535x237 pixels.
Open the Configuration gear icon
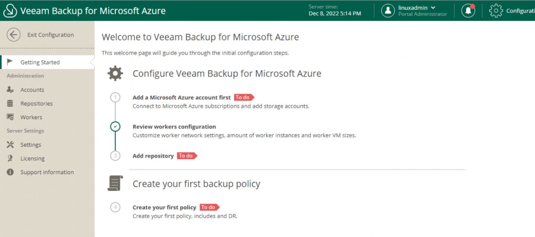coord(496,10)
